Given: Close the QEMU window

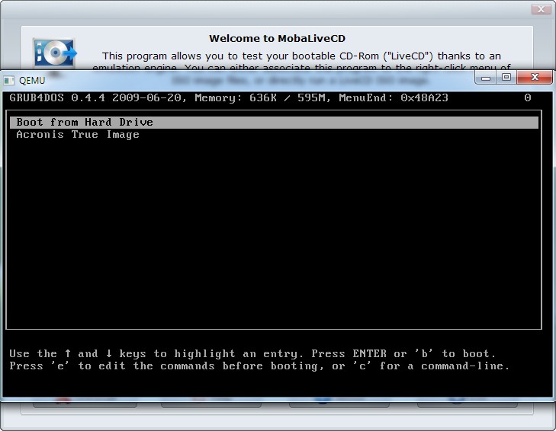Looking at the screenshot, I should click(535, 77).
